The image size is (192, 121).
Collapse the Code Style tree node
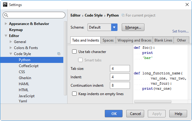pos(11,54)
